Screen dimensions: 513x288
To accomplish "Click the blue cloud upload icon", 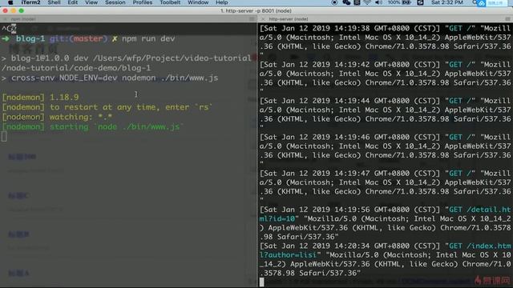I will 481,3.
